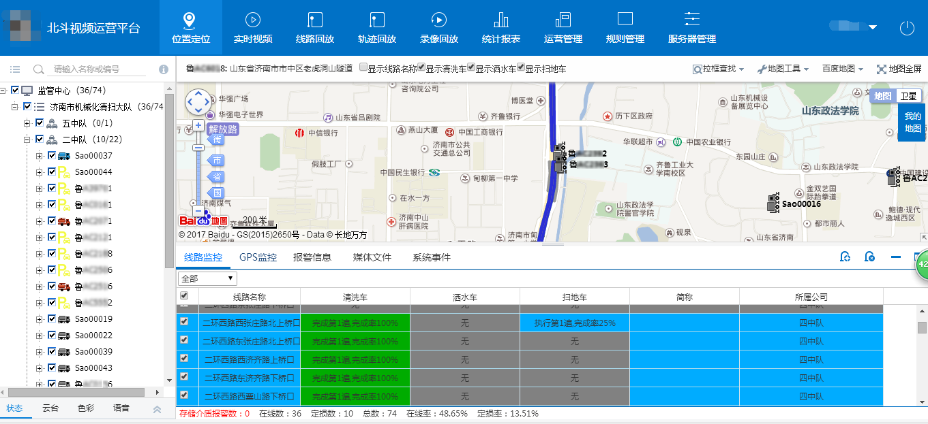Uncheck the Sao00037 vehicle checkbox
Image resolution: width=928 pixels, height=424 pixels.
[52, 156]
